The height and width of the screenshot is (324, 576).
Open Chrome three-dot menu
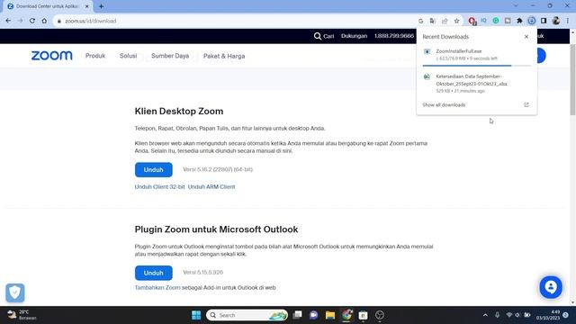click(568, 21)
